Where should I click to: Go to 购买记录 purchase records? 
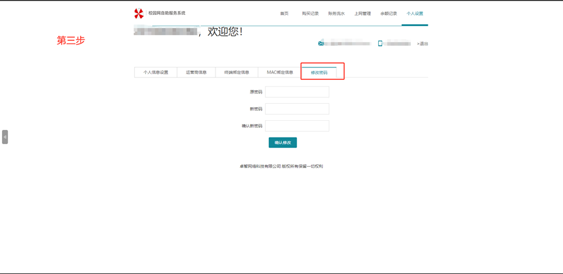click(310, 14)
